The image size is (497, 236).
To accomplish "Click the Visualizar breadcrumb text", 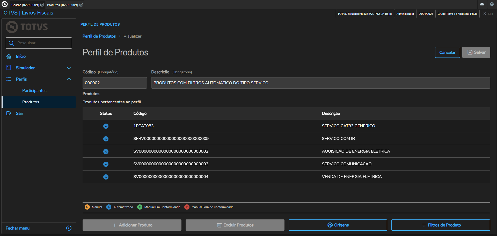I will tap(133, 36).
